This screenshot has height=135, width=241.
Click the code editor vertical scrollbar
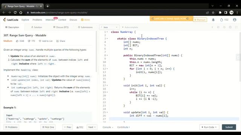(x=240, y=57)
